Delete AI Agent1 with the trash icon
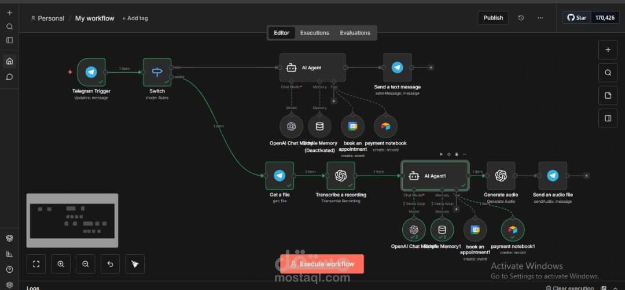The image size is (625, 290). (x=457, y=154)
